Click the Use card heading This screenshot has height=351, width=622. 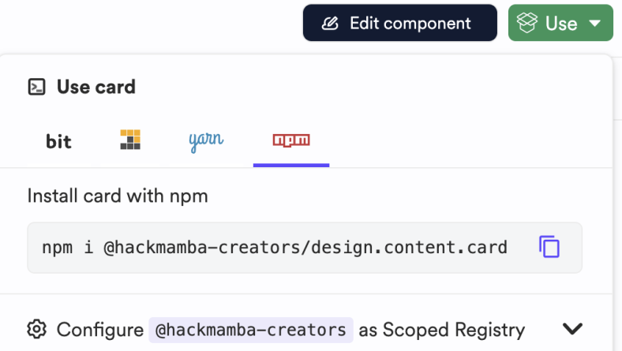click(96, 87)
